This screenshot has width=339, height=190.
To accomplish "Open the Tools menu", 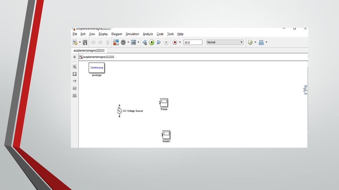I will click(x=170, y=34).
